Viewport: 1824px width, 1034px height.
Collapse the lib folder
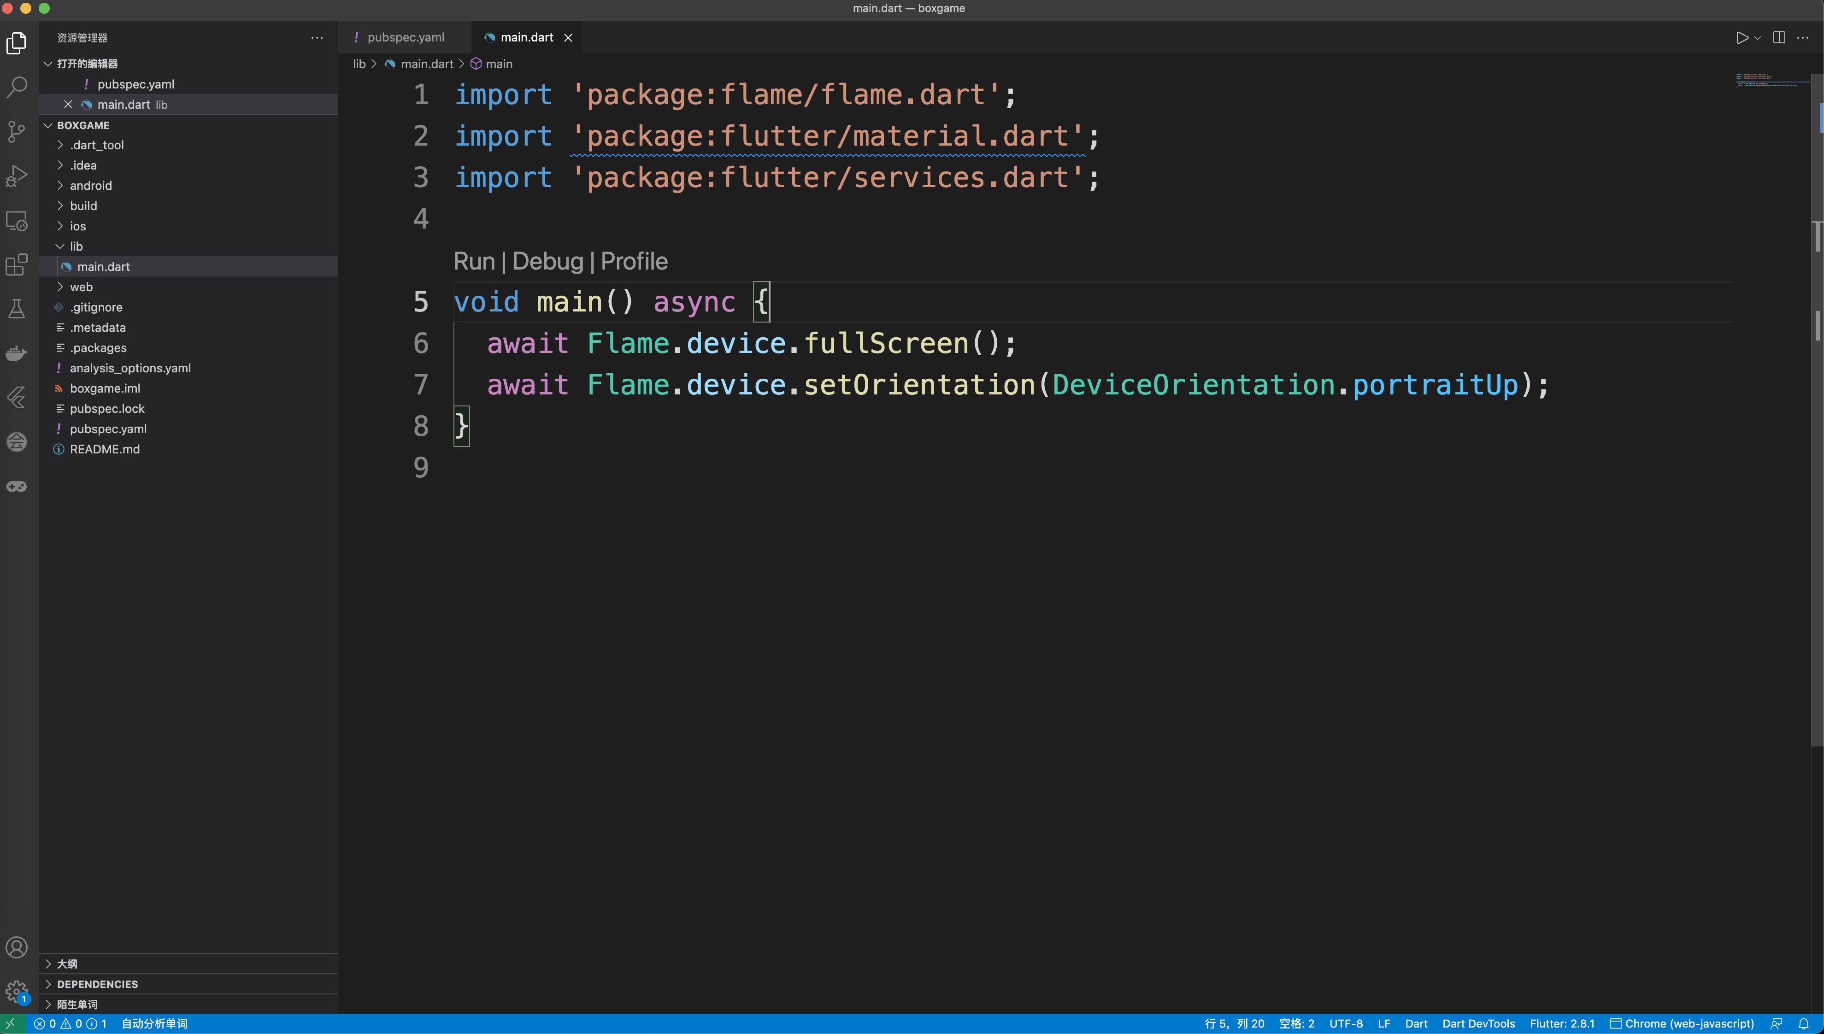pos(76,247)
